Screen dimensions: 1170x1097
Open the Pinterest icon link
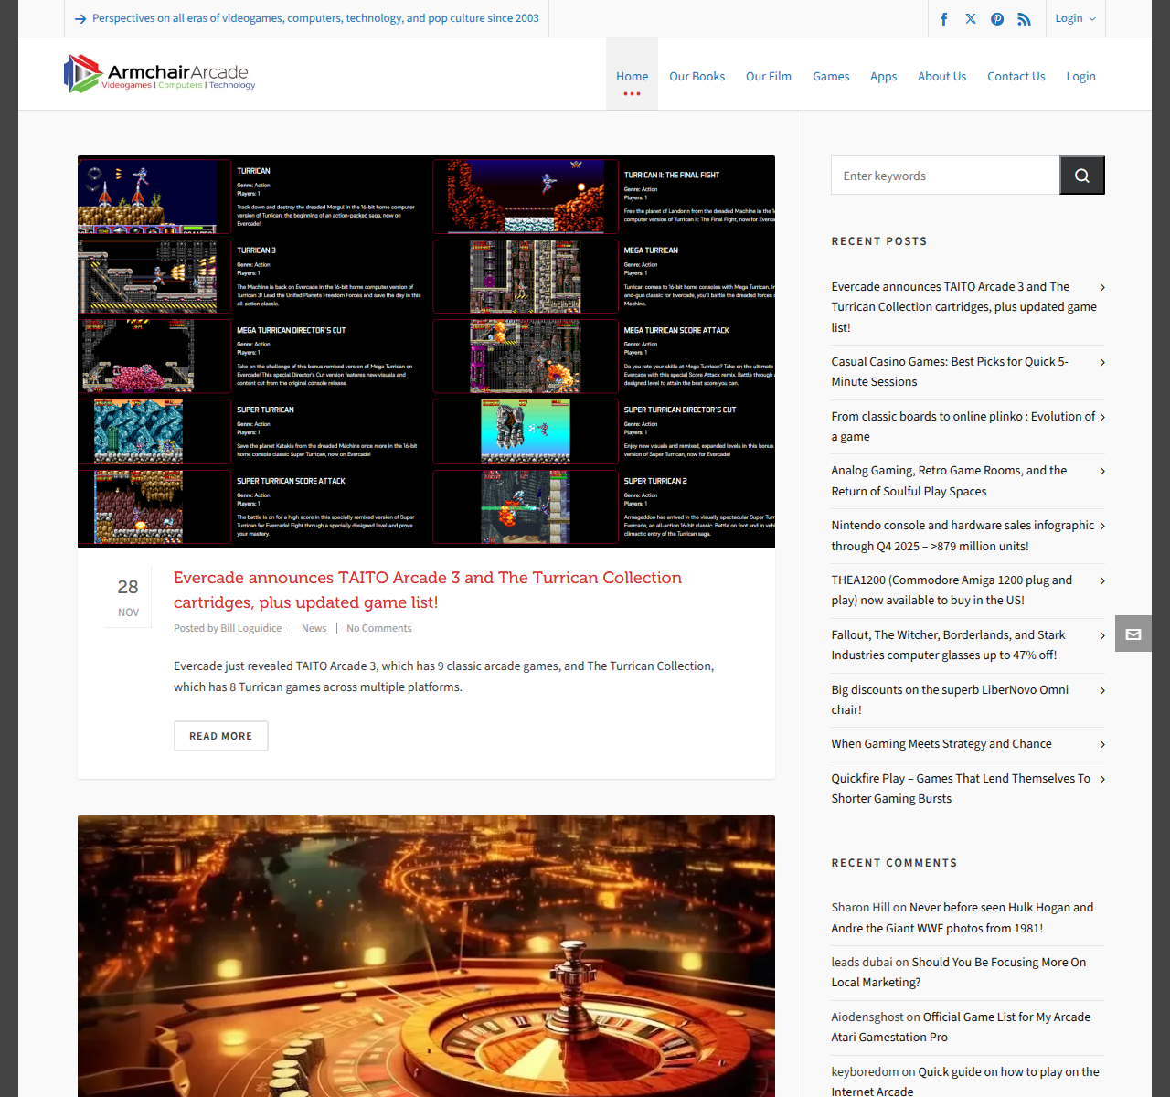[997, 19]
